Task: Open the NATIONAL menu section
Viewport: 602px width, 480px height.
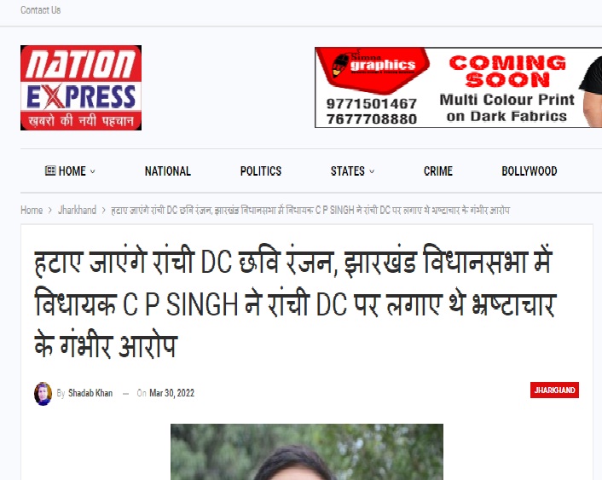Action: point(168,171)
